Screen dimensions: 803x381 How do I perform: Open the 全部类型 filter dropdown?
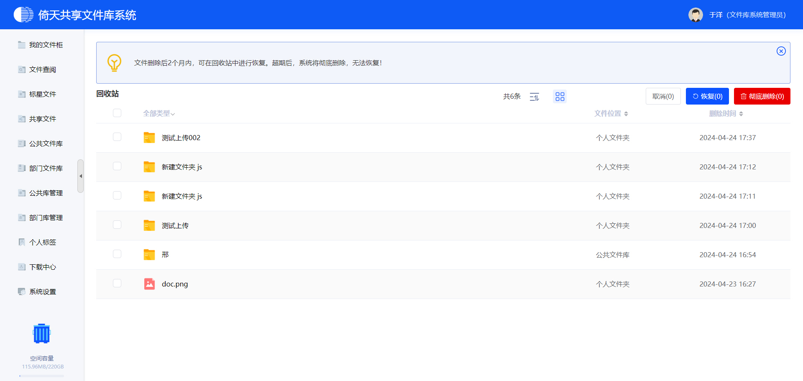[159, 113]
